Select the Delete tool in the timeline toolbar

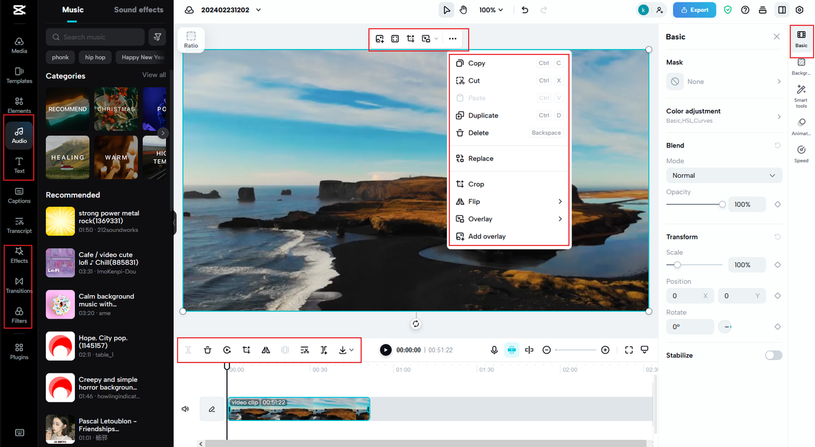pos(207,350)
